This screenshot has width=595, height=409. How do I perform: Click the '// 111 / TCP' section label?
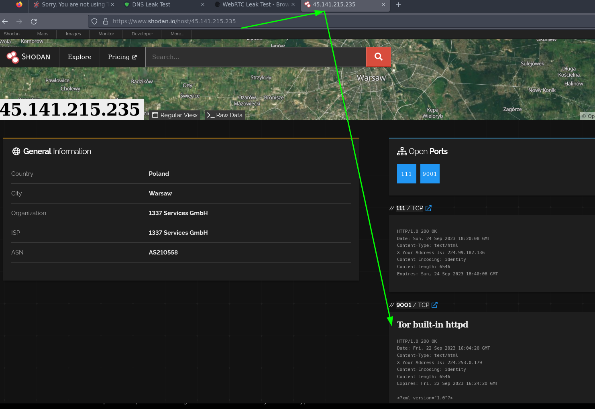point(406,208)
